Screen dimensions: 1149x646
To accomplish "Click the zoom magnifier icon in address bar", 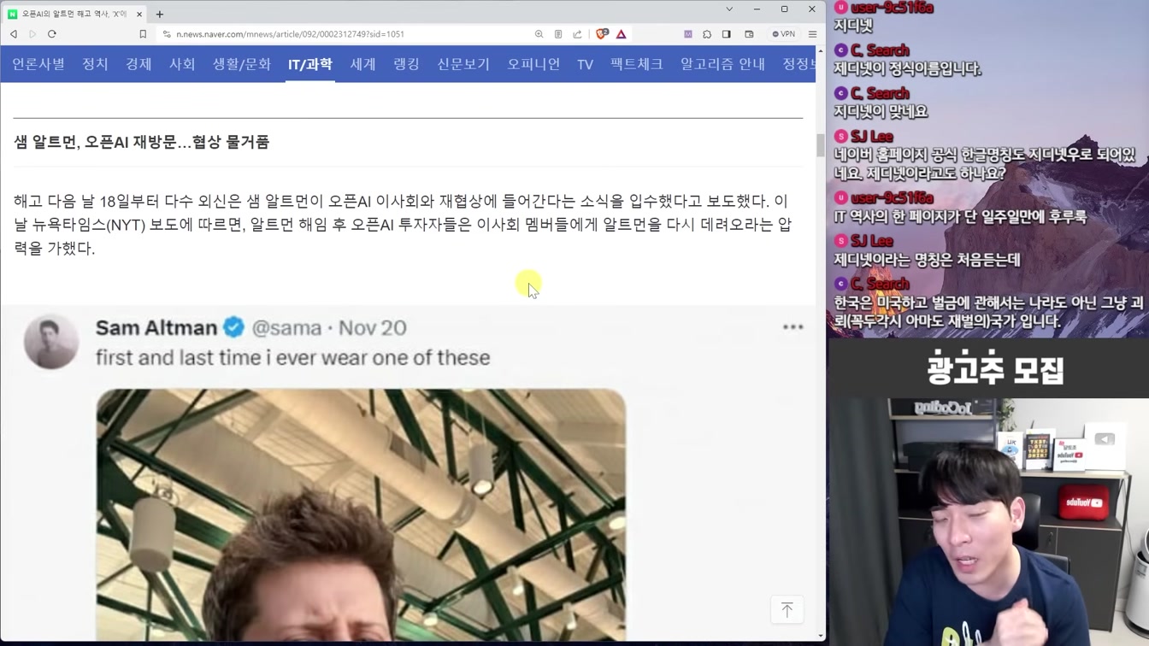I will click(x=539, y=34).
